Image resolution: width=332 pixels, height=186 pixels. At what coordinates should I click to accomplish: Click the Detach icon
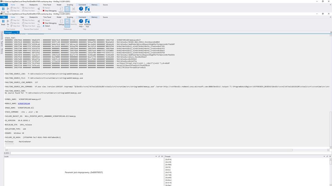click(x=44, y=26)
